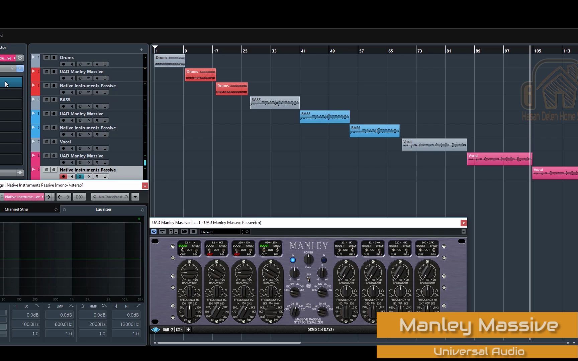Click the Manley right channel IN button
This screenshot has height=361, width=578.
324,260
